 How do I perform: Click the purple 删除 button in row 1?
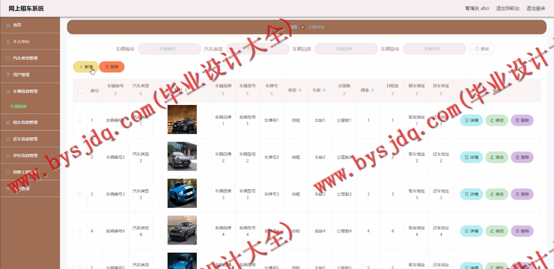click(522, 120)
